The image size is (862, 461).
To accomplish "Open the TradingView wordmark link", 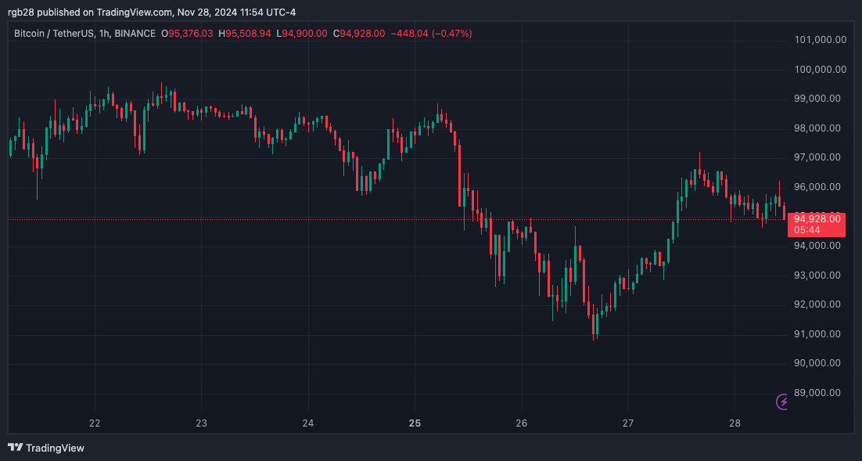I will (x=55, y=448).
